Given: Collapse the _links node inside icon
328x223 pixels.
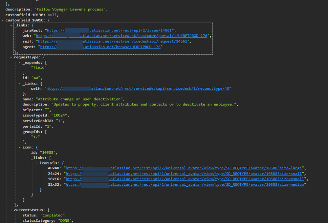Looking at the screenshot, I should (28, 158).
